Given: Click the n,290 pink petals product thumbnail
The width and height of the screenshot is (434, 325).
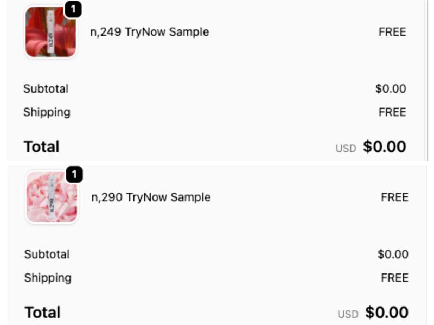Looking at the screenshot, I should [52, 198].
